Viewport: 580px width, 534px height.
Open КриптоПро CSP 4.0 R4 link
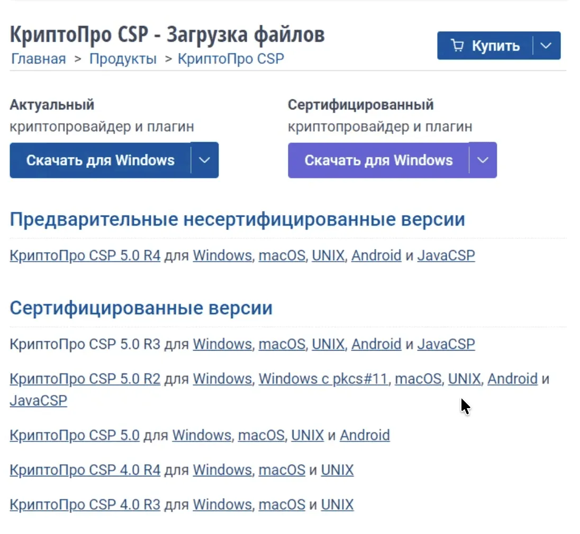(85, 470)
